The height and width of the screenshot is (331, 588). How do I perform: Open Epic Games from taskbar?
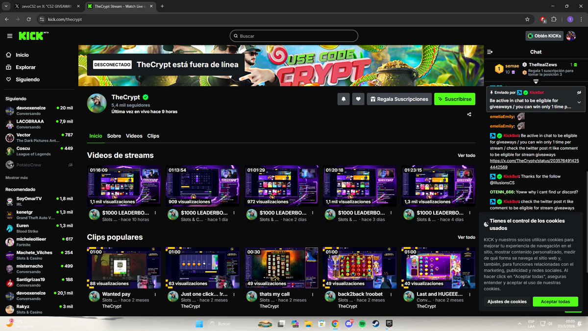click(389, 324)
